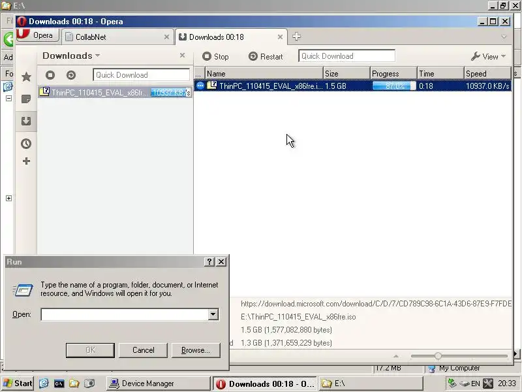This screenshot has width=522, height=392.
Task: Click the restart icon in Downloads side panel
Action: point(71,75)
